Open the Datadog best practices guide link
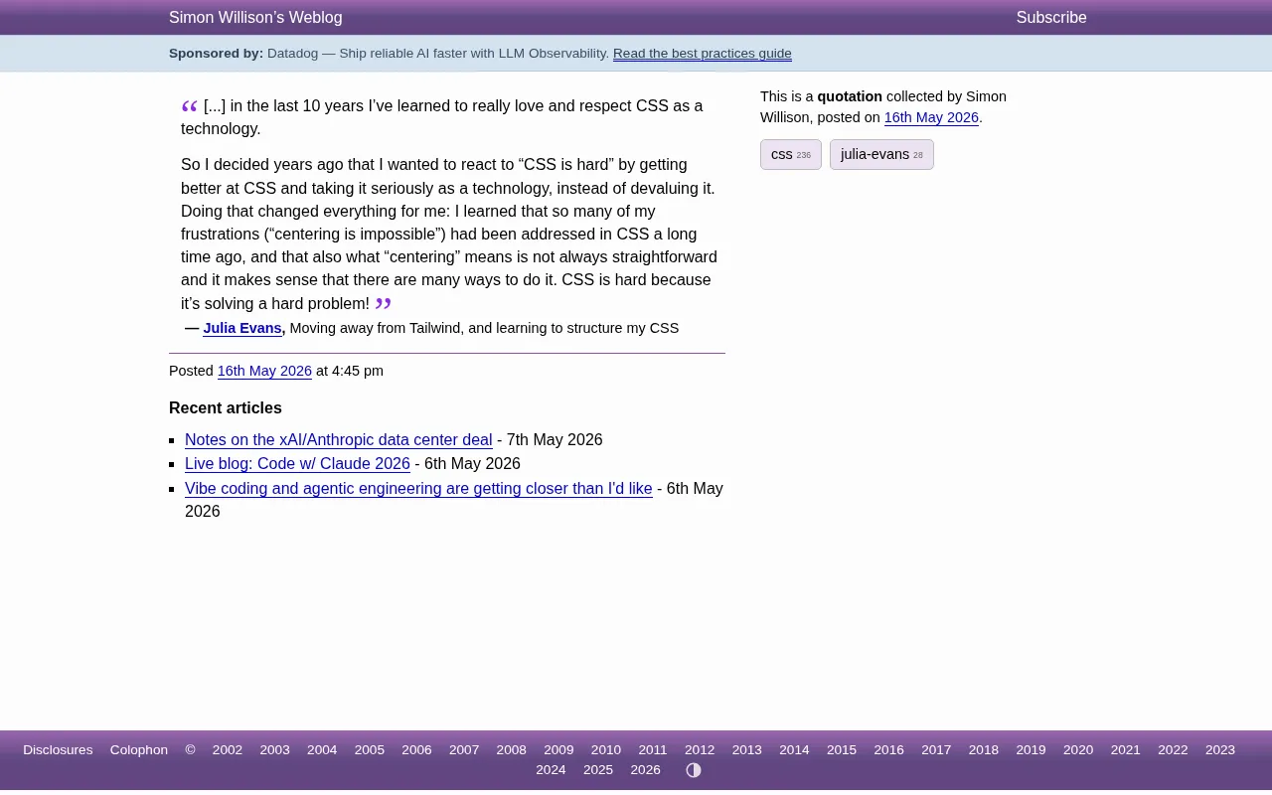Screen dimensions: 1272x795 coord(703,54)
